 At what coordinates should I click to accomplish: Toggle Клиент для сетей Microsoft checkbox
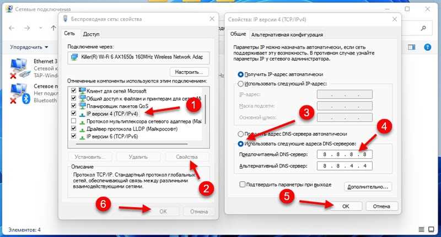click(73, 90)
